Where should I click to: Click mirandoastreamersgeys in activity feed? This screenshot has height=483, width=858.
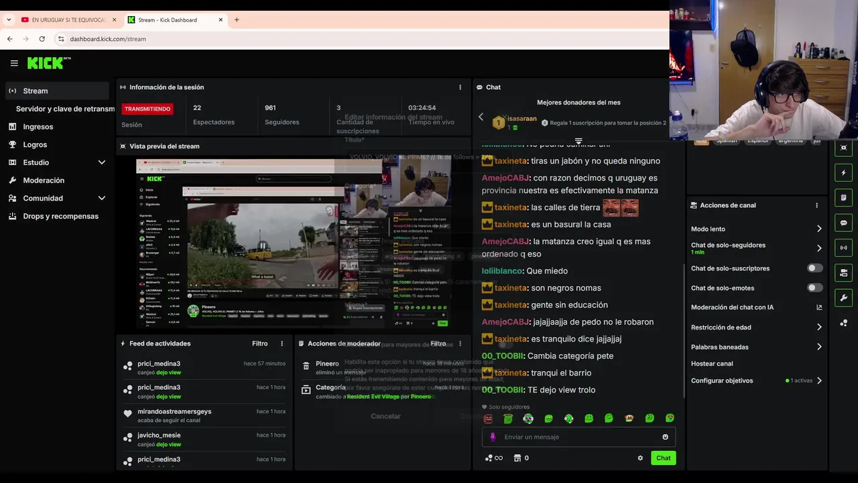point(174,411)
